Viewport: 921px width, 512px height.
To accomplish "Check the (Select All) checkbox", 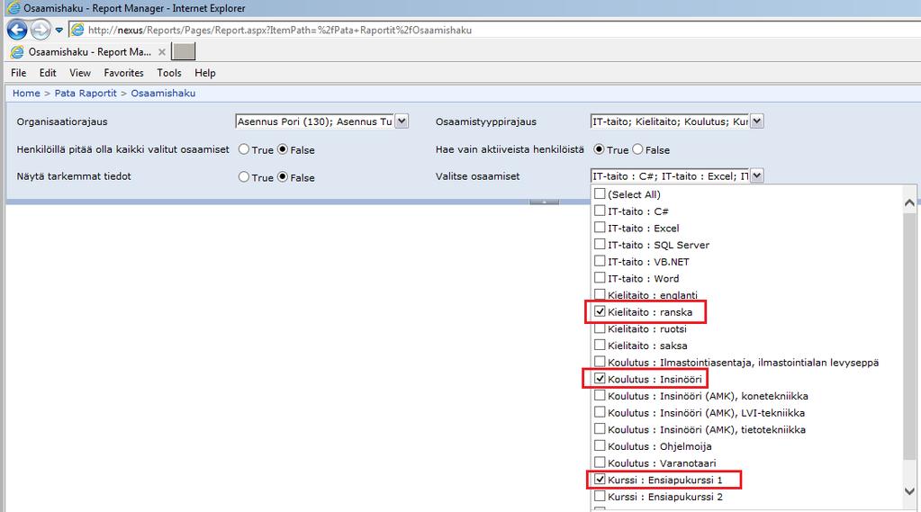I will click(600, 193).
